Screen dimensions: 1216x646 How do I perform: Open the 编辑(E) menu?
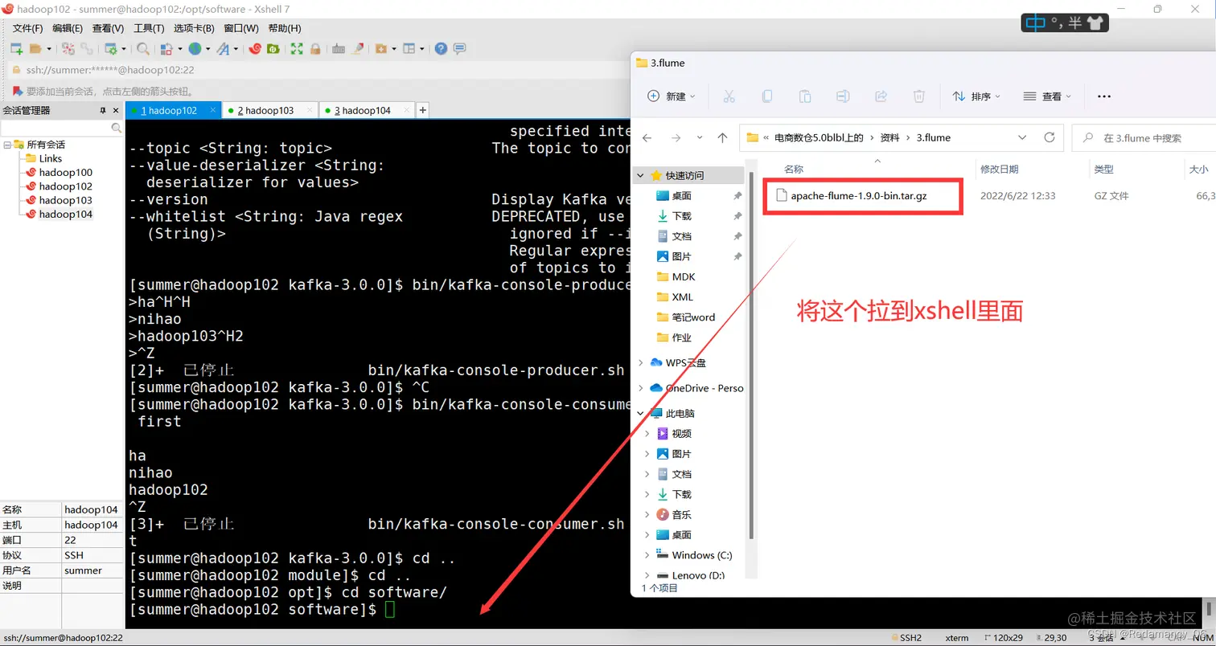[x=68, y=28]
